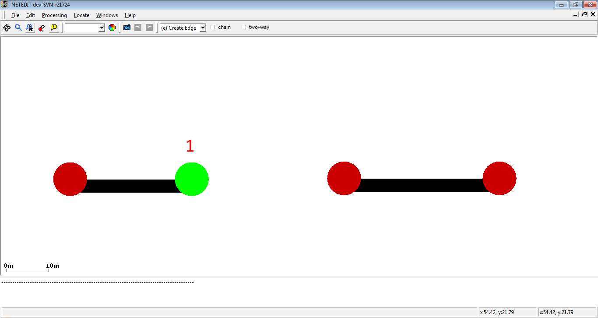Open the Locate menu
Image resolution: width=598 pixels, height=318 pixels.
coord(81,15)
